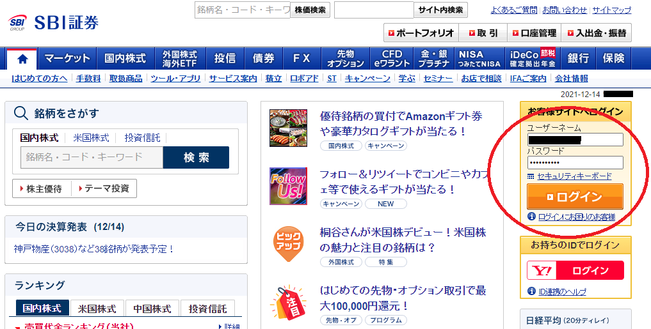The width and height of the screenshot is (651, 329).
Task: Open the 取引 button
Action: tap(483, 33)
